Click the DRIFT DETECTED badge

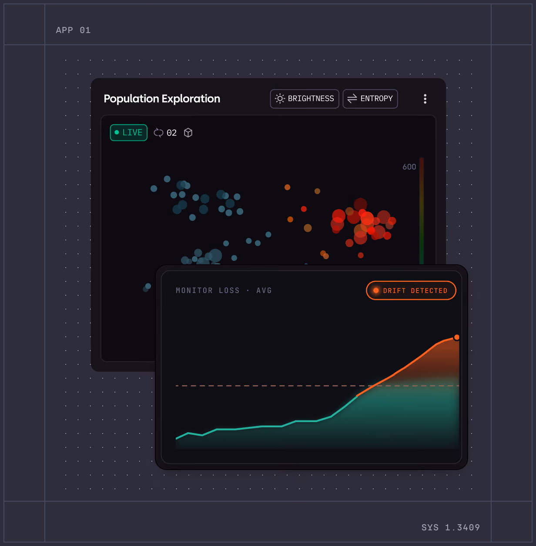pyautogui.click(x=411, y=290)
